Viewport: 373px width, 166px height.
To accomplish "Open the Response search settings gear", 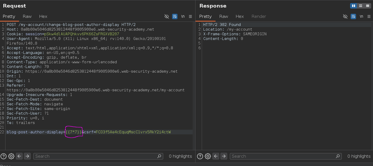I will pyautogui.click(x=208, y=156).
